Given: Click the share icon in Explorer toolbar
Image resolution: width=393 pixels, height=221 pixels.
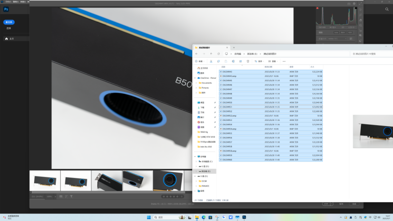Looking at the screenshot, I should coord(241,61).
